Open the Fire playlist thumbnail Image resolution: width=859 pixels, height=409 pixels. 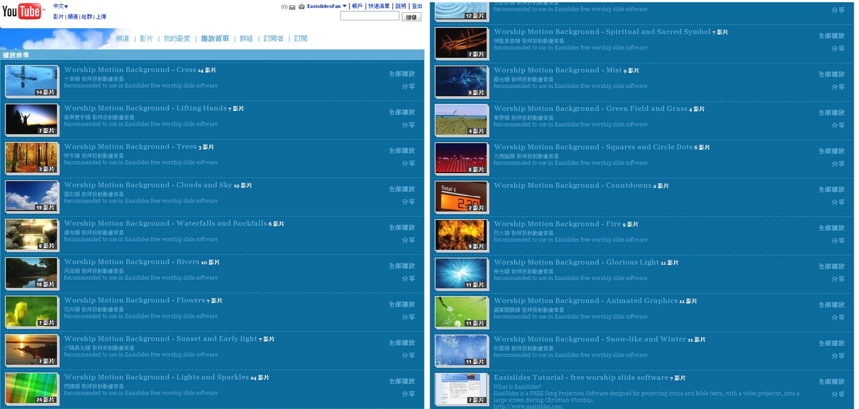click(x=462, y=235)
